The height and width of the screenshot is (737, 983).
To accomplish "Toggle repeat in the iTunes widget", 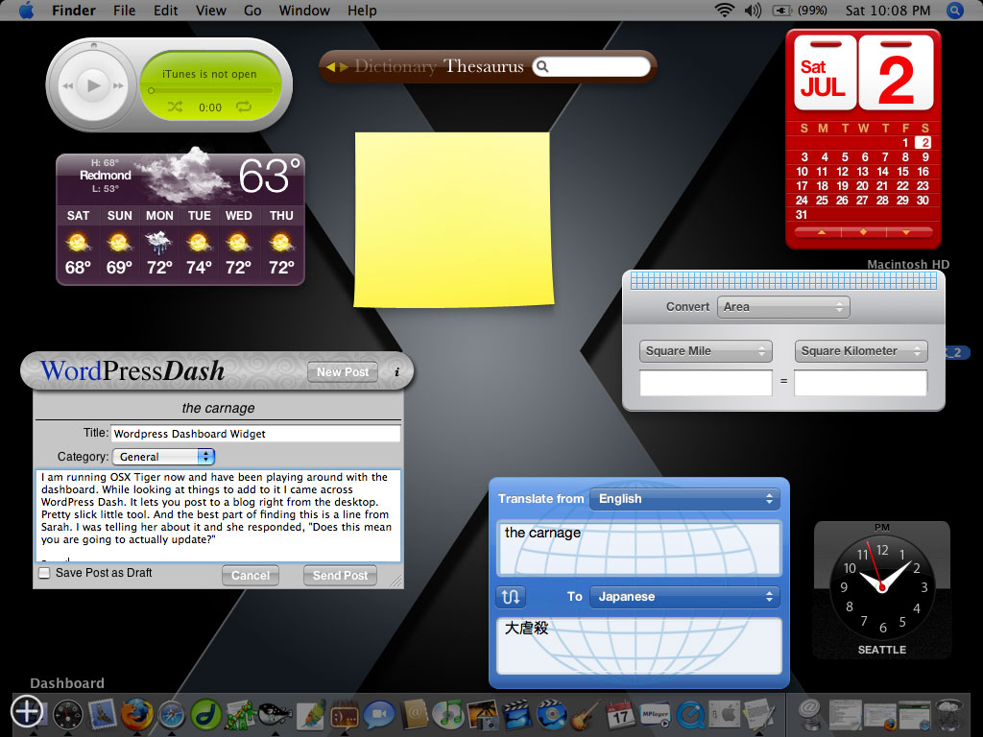I will click(x=243, y=107).
